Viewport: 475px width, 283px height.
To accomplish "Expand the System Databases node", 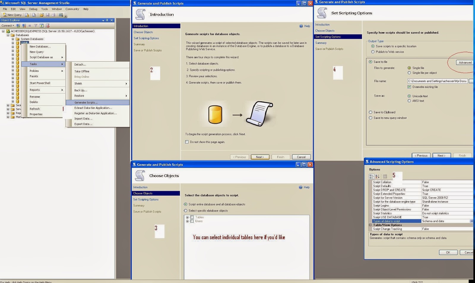I will [x=13, y=39].
